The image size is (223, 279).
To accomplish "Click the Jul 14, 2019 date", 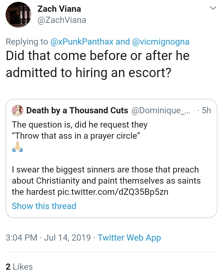I will click(x=68, y=238).
